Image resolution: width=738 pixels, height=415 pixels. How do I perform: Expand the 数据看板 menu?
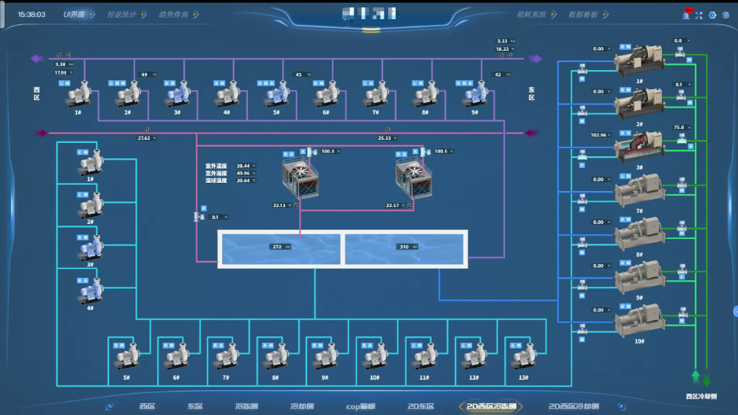coord(588,15)
